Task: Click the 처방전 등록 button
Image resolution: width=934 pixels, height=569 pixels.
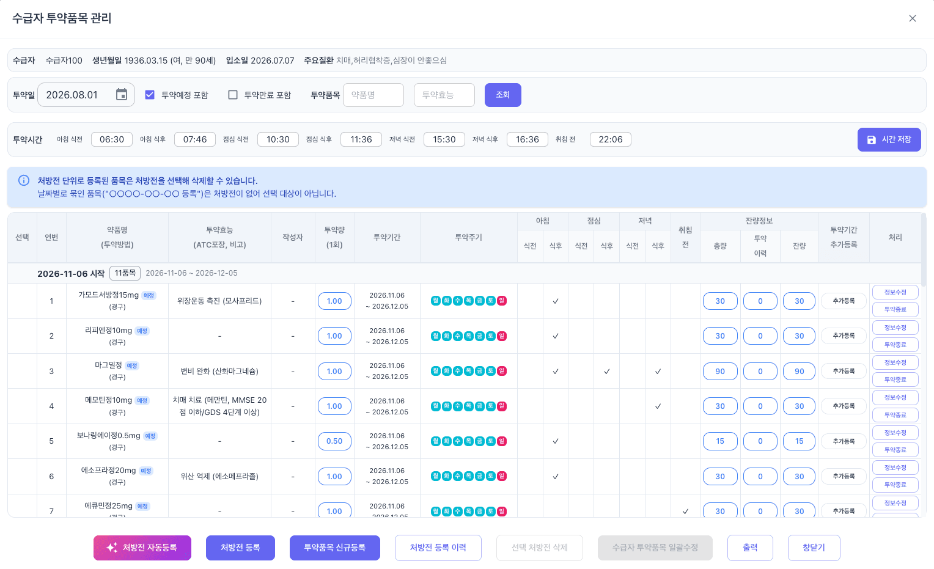Action: pyautogui.click(x=240, y=548)
